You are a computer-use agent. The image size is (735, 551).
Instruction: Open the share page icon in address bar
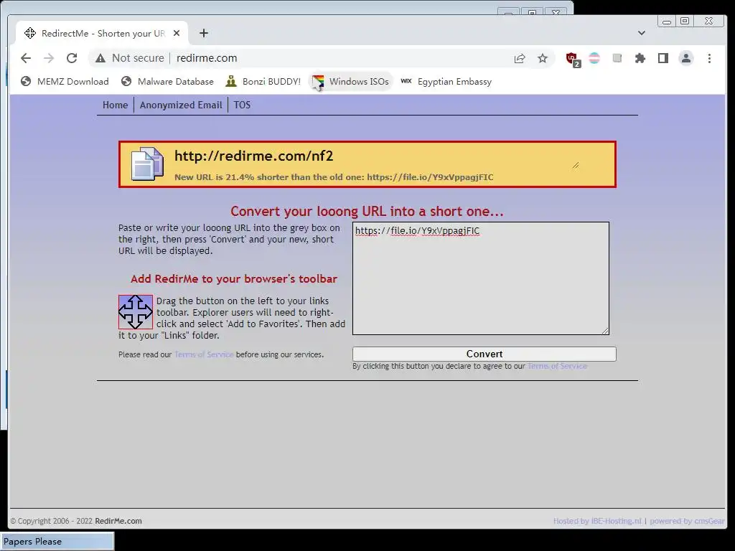pyautogui.click(x=520, y=58)
